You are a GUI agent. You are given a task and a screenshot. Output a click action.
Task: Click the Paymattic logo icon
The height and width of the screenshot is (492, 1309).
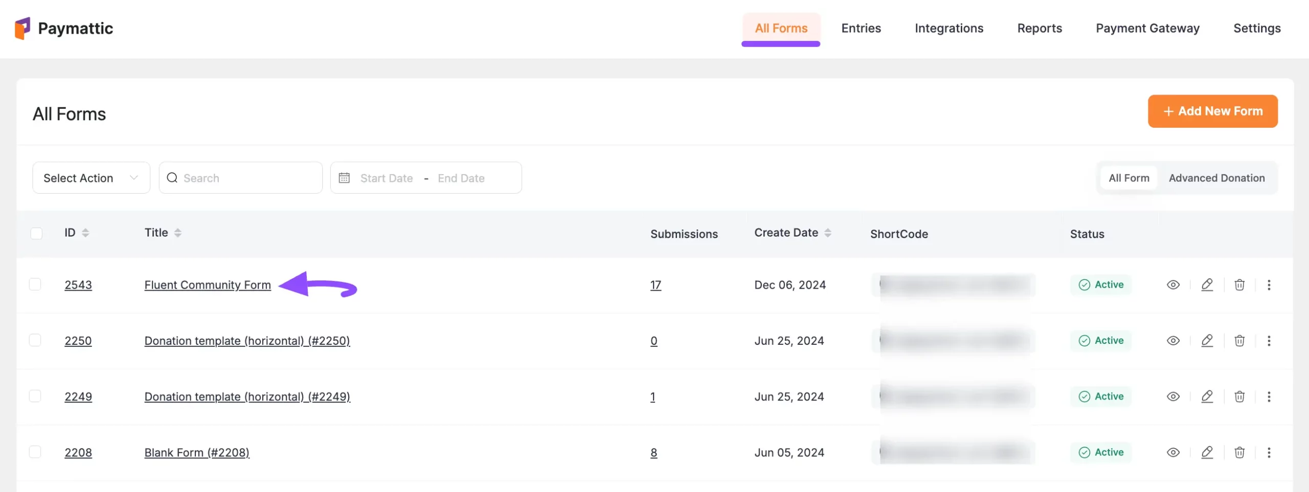click(x=22, y=28)
